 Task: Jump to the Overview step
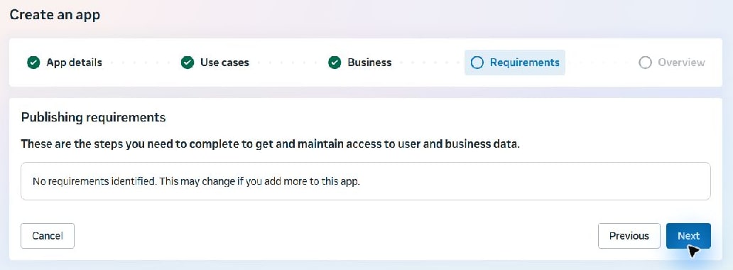(672, 63)
